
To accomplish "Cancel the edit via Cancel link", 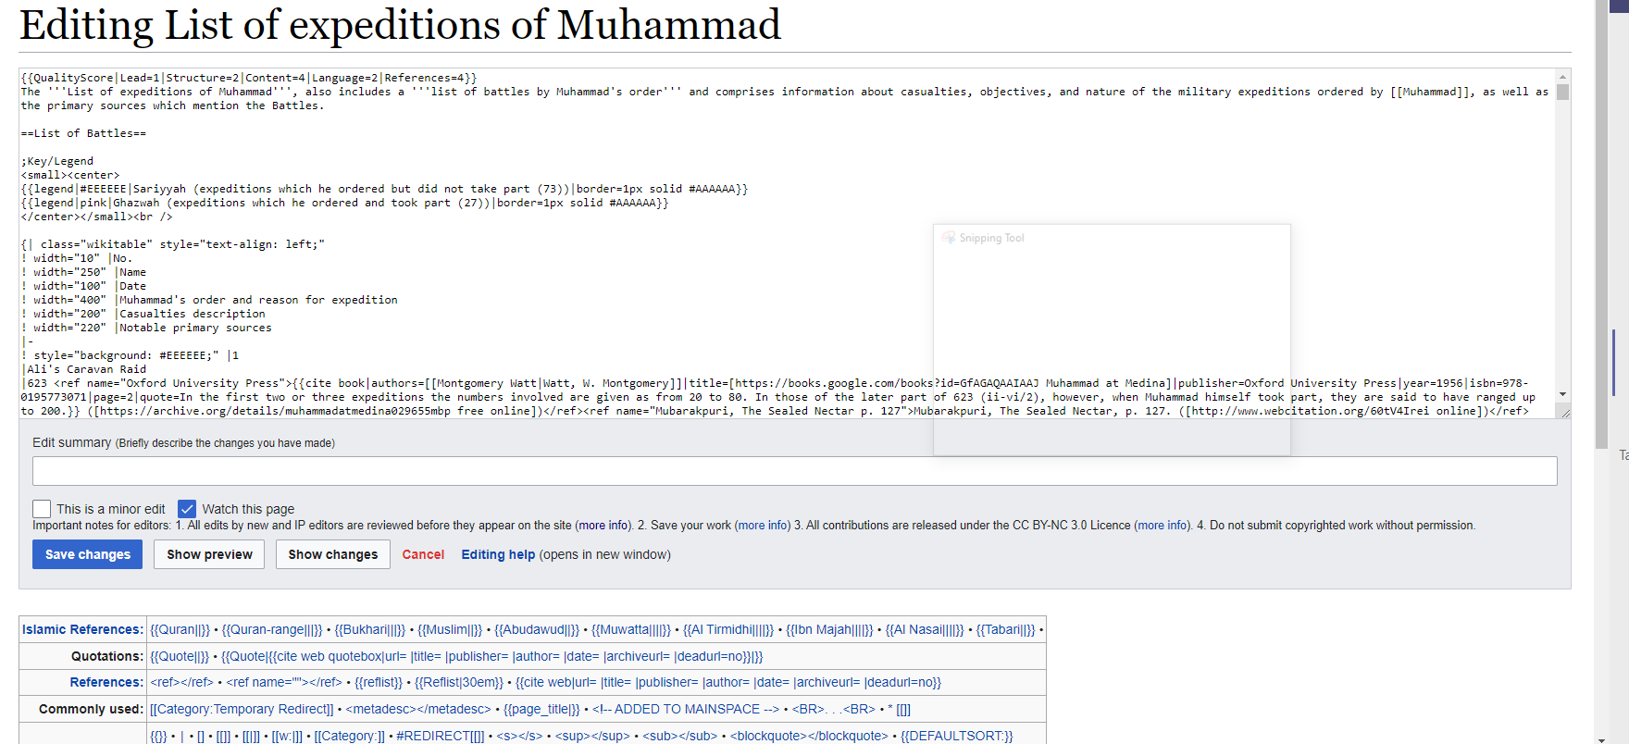I will point(423,554).
